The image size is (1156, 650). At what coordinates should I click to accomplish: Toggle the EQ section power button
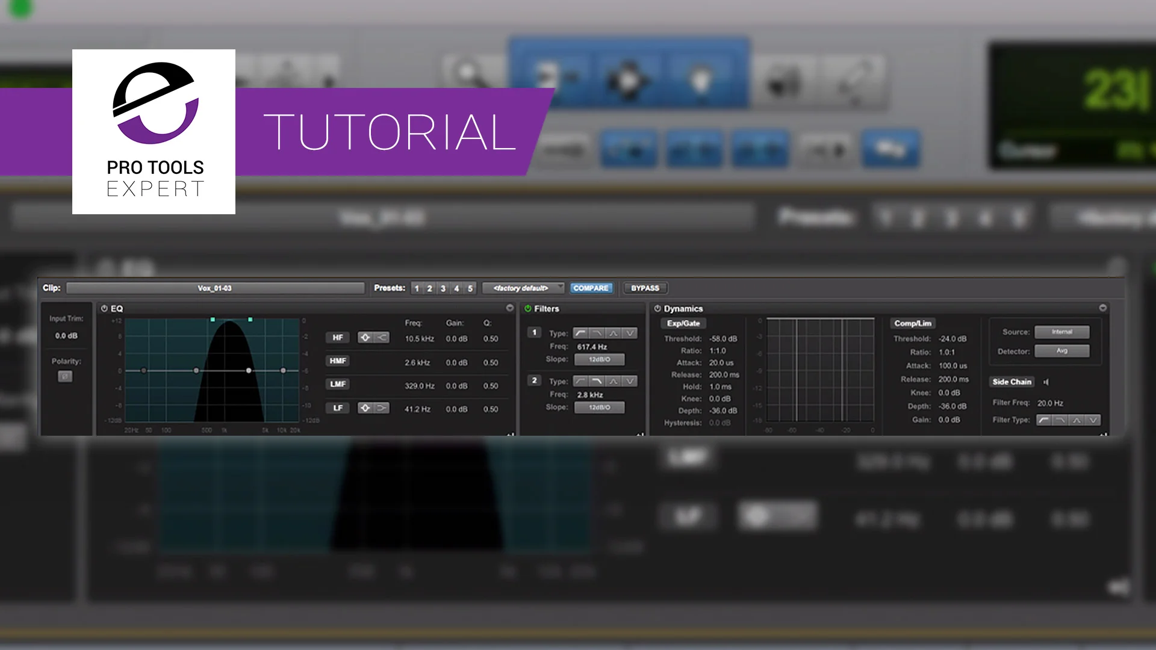(104, 309)
